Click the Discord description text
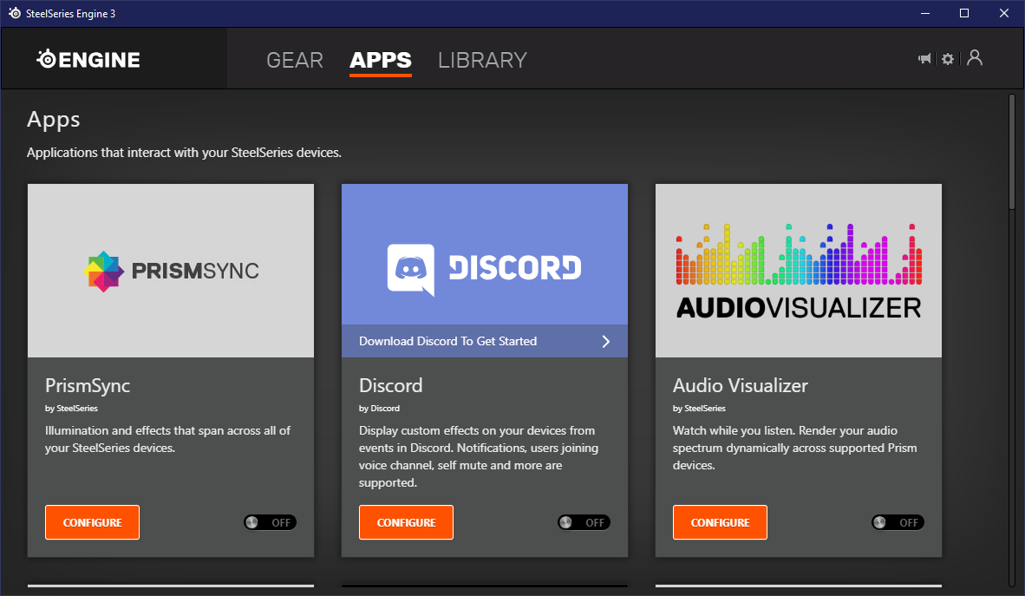Viewport: 1025px width, 596px height. [479, 456]
